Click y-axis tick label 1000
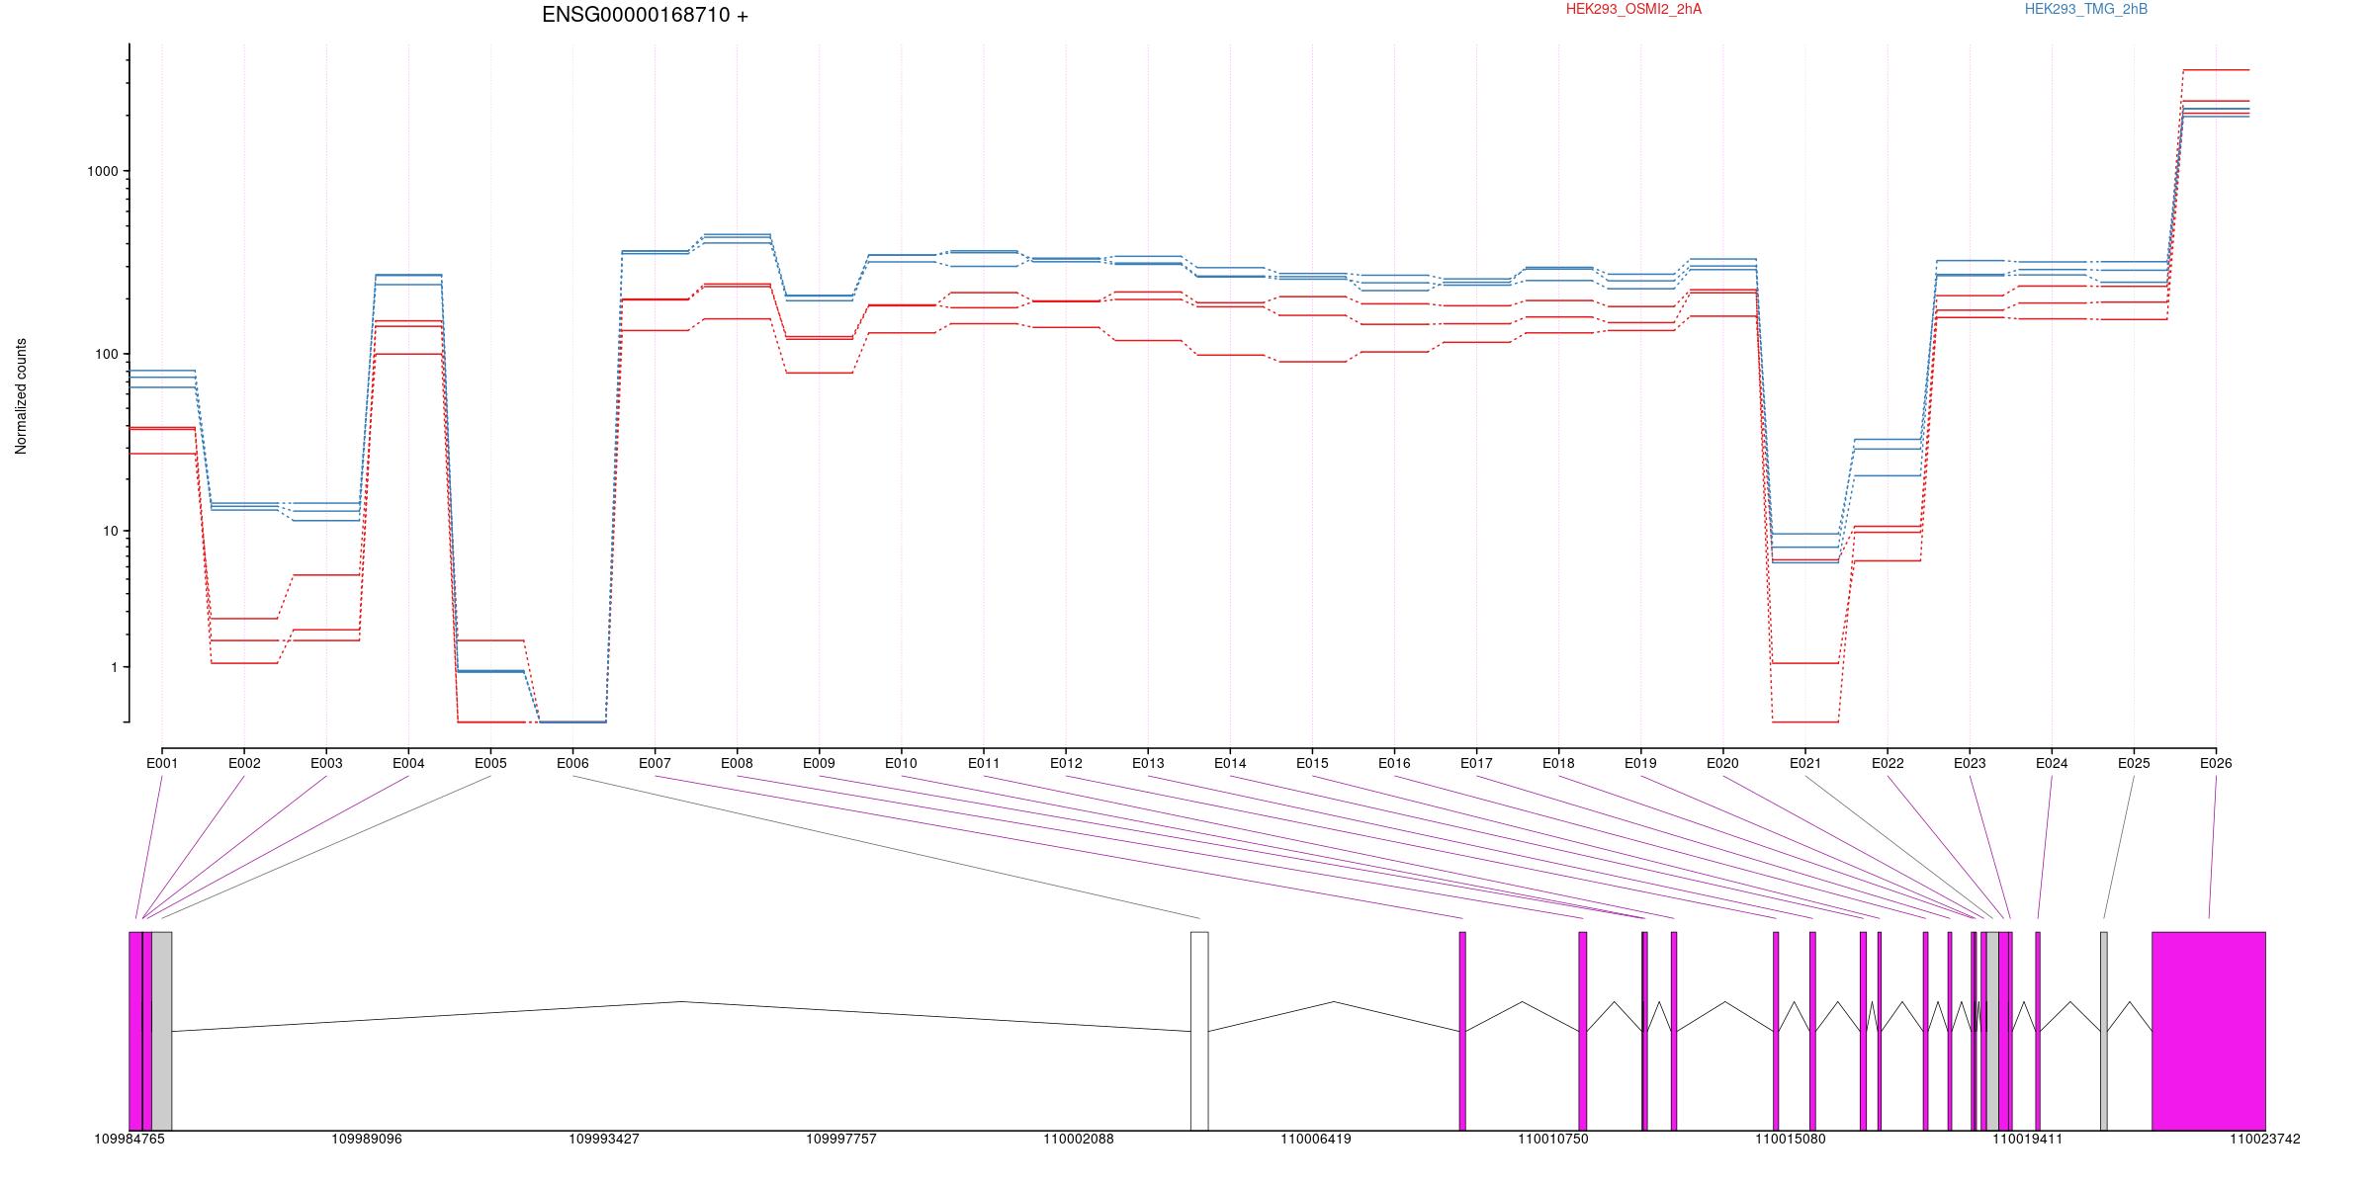The width and height of the screenshot is (2373, 1186). (x=103, y=171)
